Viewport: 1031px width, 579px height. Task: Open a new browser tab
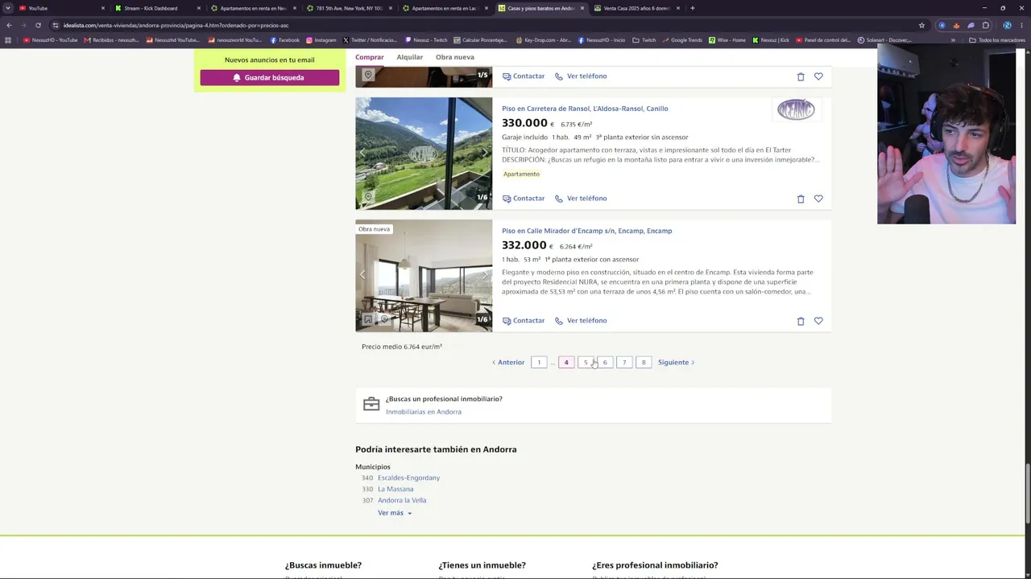pos(693,8)
